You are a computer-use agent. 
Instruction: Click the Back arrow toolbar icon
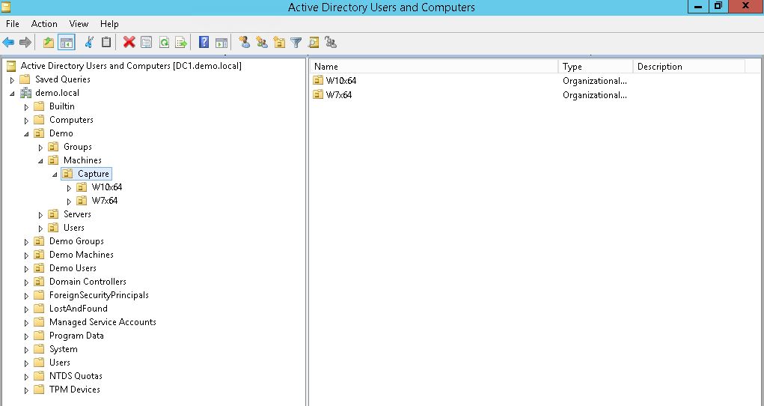click(x=8, y=43)
